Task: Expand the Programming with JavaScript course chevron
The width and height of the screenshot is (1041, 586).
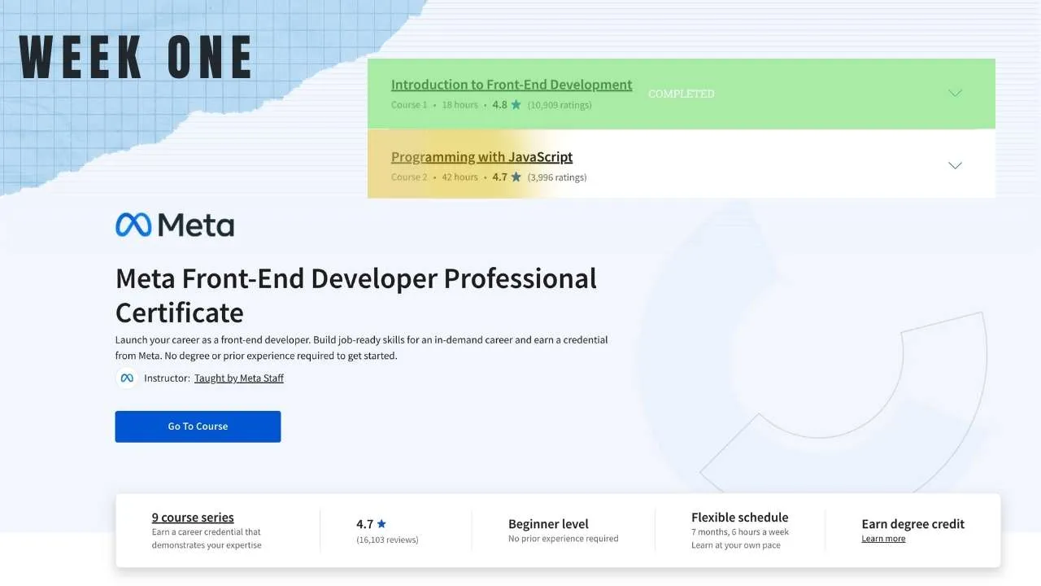Action: pos(955,165)
